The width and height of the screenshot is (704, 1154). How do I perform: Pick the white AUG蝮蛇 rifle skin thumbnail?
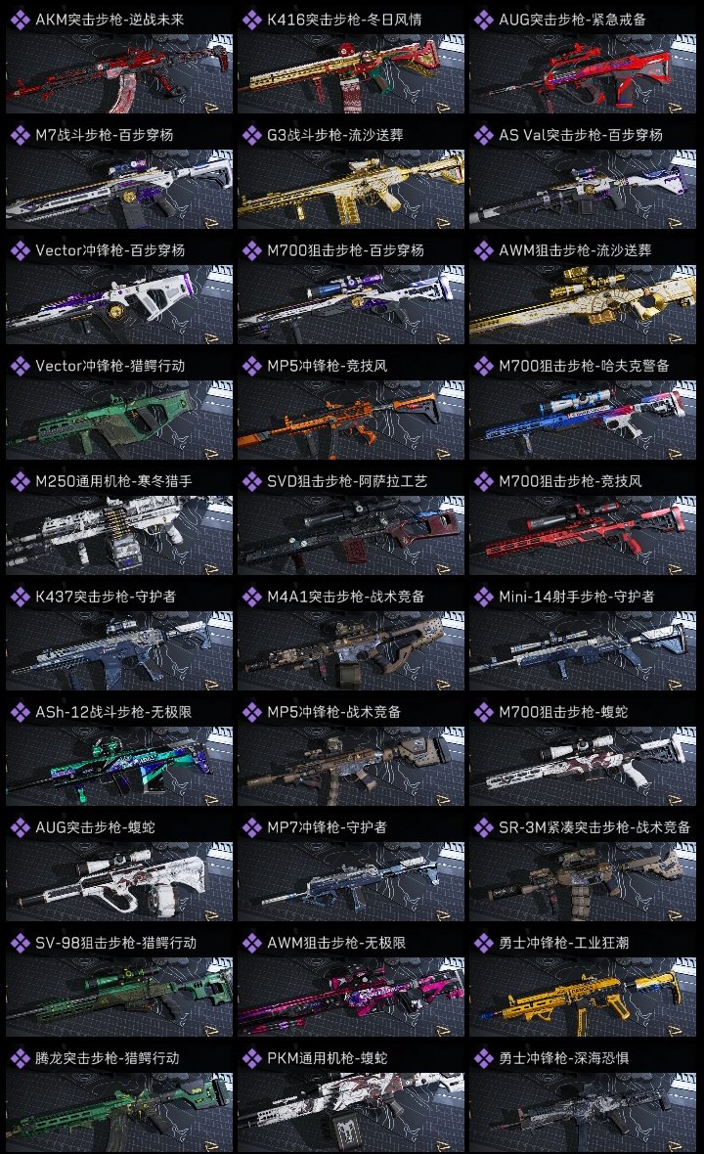[x=119, y=882]
